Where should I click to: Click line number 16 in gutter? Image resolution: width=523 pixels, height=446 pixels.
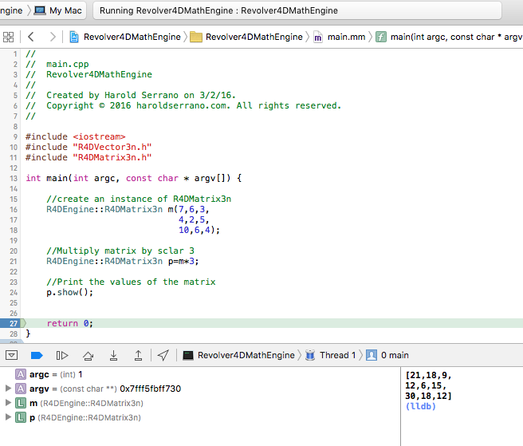(x=14, y=210)
